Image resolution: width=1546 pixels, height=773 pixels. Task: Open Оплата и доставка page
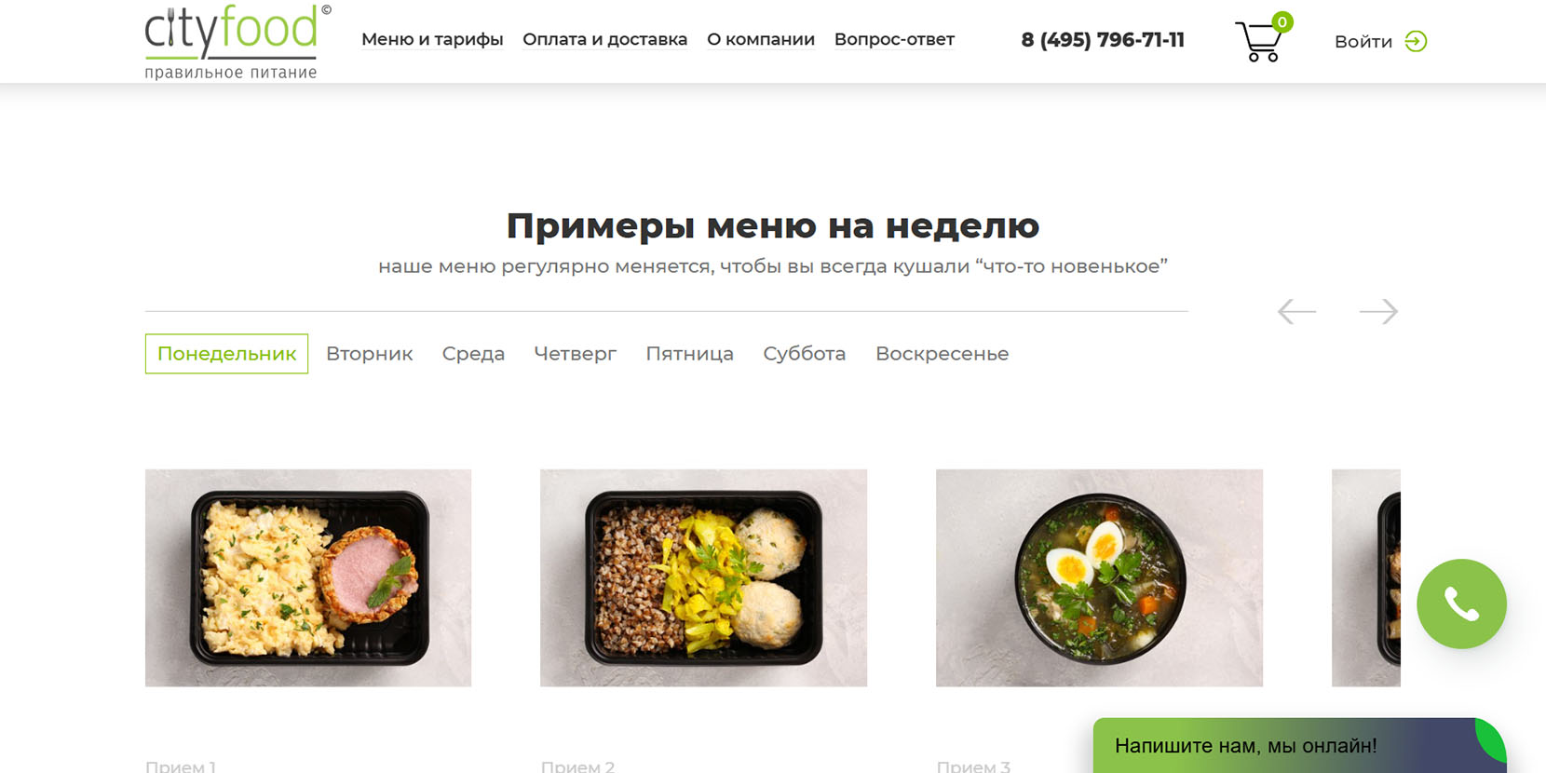click(x=604, y=39)
